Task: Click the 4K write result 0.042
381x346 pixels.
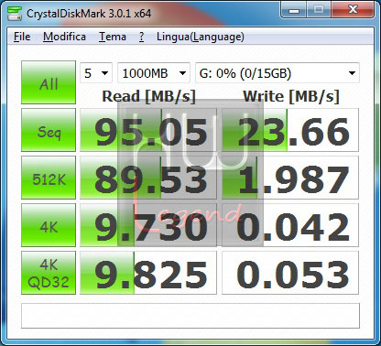Action: coord(290,225)
